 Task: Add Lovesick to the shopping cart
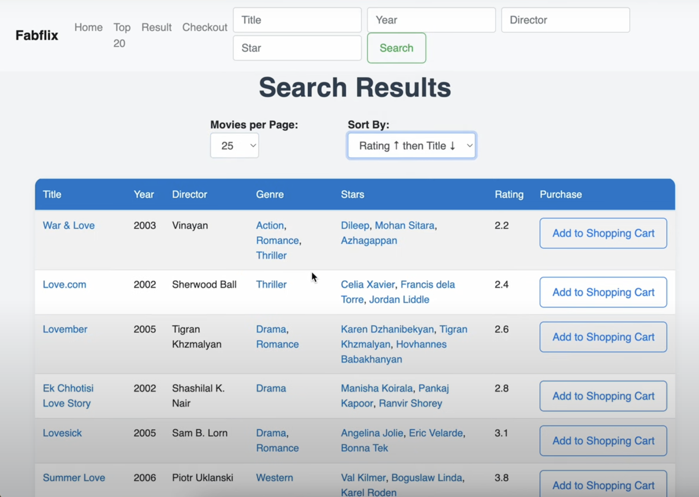603,441
